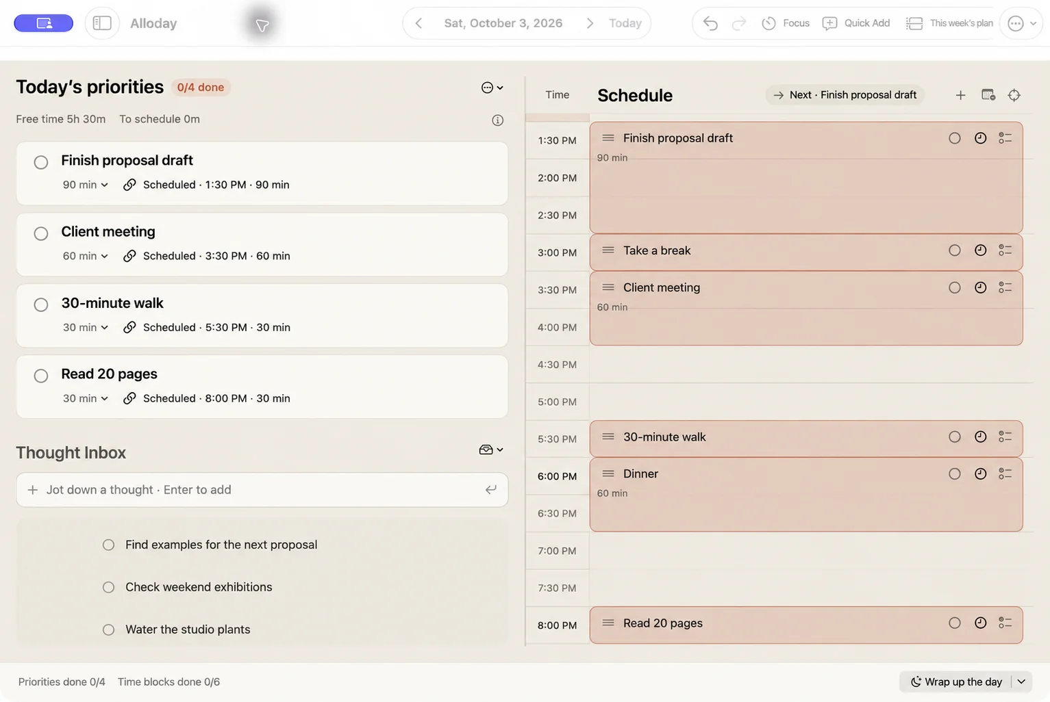
Task: Open 30 min duration dropdown for 30-minute walk
Action: [86, 327]
